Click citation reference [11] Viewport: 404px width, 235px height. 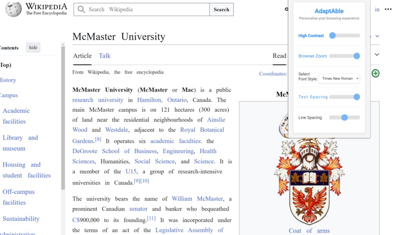(151, 218)
